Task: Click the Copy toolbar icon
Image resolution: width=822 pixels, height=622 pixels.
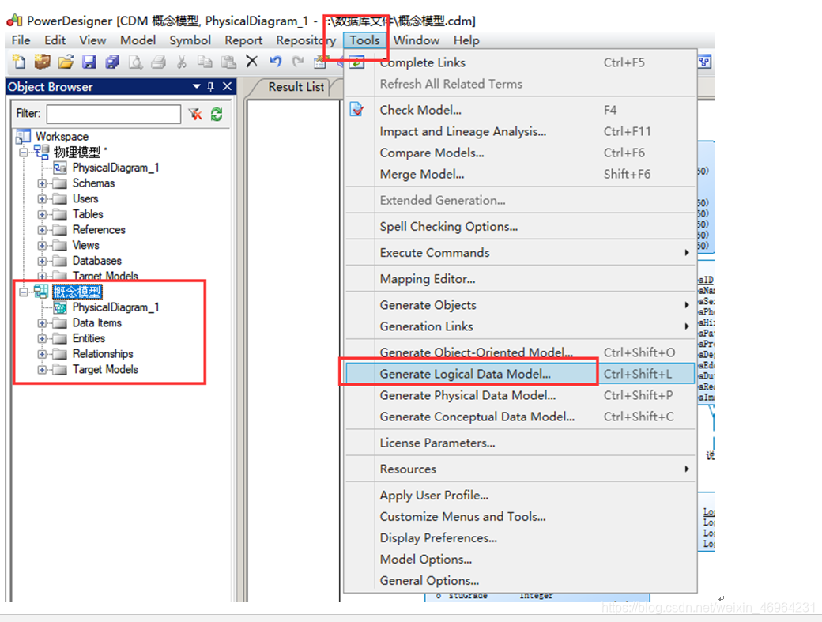Action: (x=205, y=62)
